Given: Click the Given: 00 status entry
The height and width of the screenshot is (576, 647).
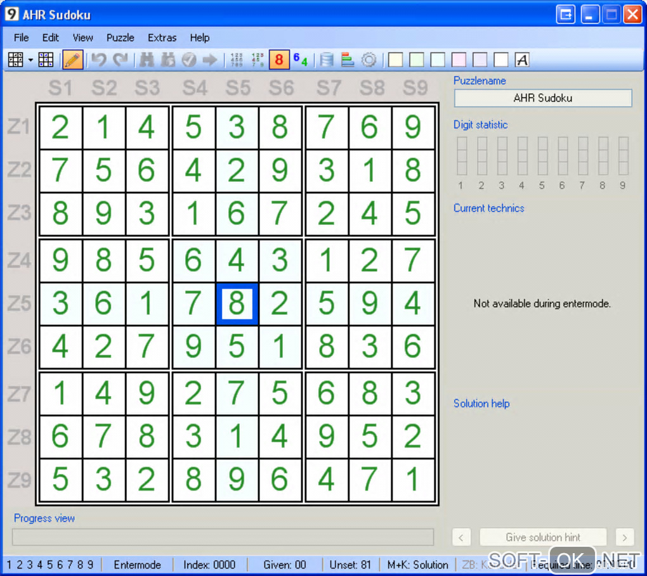Looking at the screenshot, I should coord(285,565).
